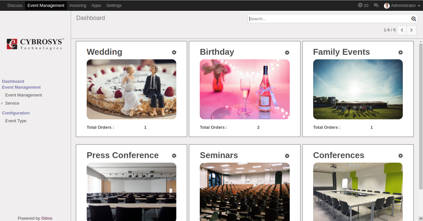The height and width of the screenshot is (221, 423).
Task: Open the Conferences card gear settings
Action: click(401, 156)
